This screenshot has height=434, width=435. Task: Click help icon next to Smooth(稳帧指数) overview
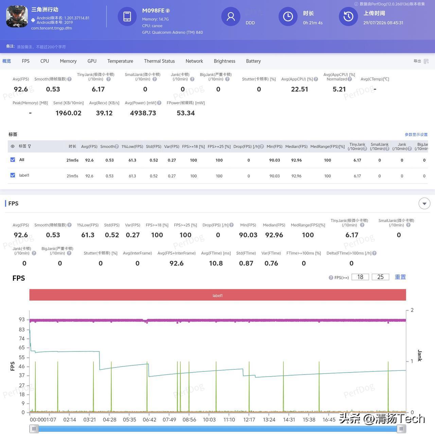(69, 79)
